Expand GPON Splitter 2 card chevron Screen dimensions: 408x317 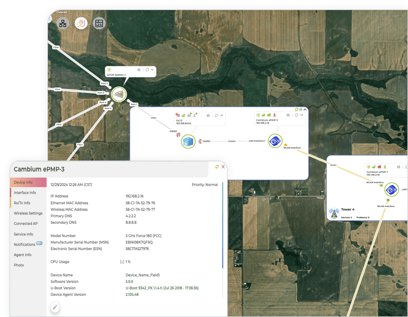pos(152,70)
